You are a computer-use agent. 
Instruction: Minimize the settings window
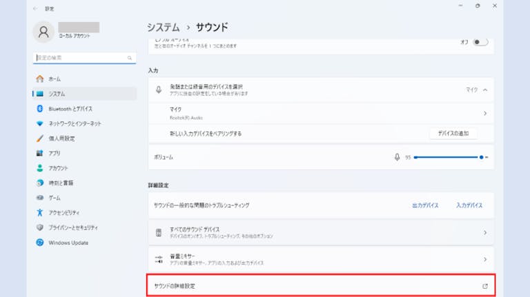pos(460,6)
